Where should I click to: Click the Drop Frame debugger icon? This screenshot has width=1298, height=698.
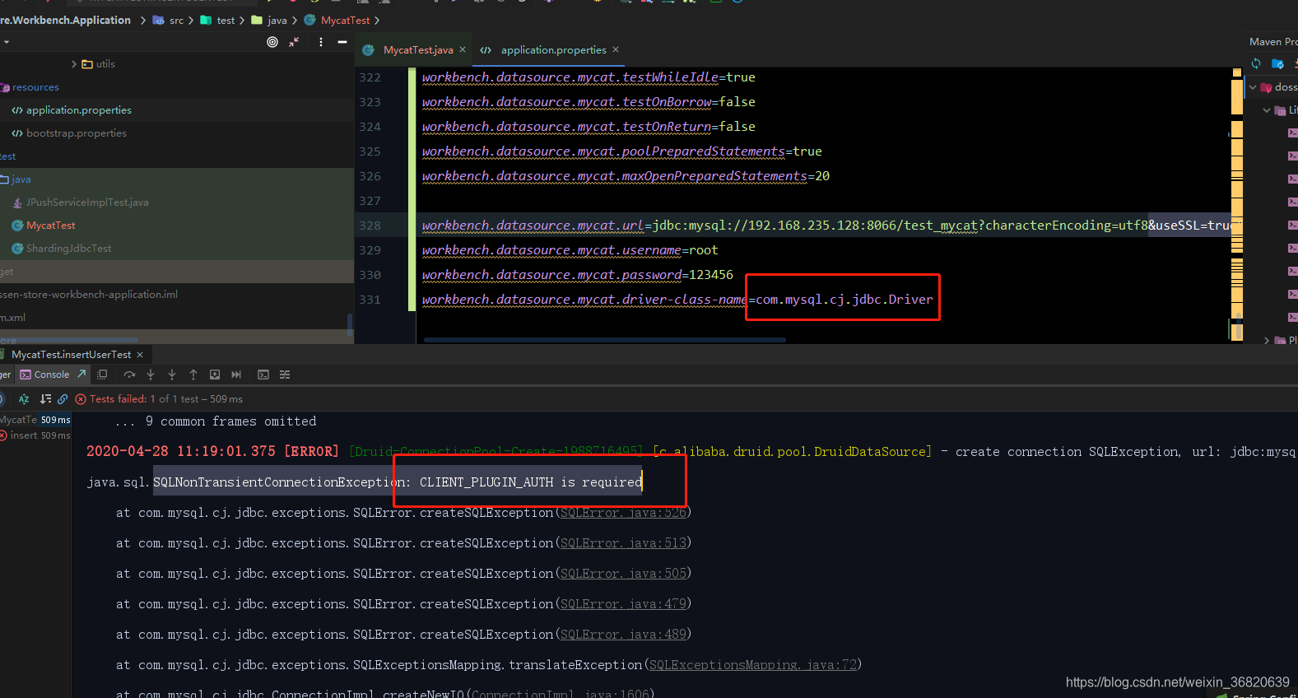click(215, 375)
